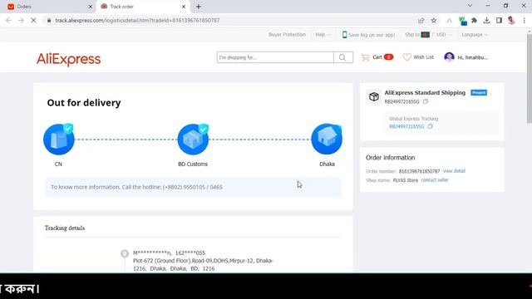Click the FLYAS Store shop name
The width and height of the screenshot is (532, 299).
pos(406,180)
